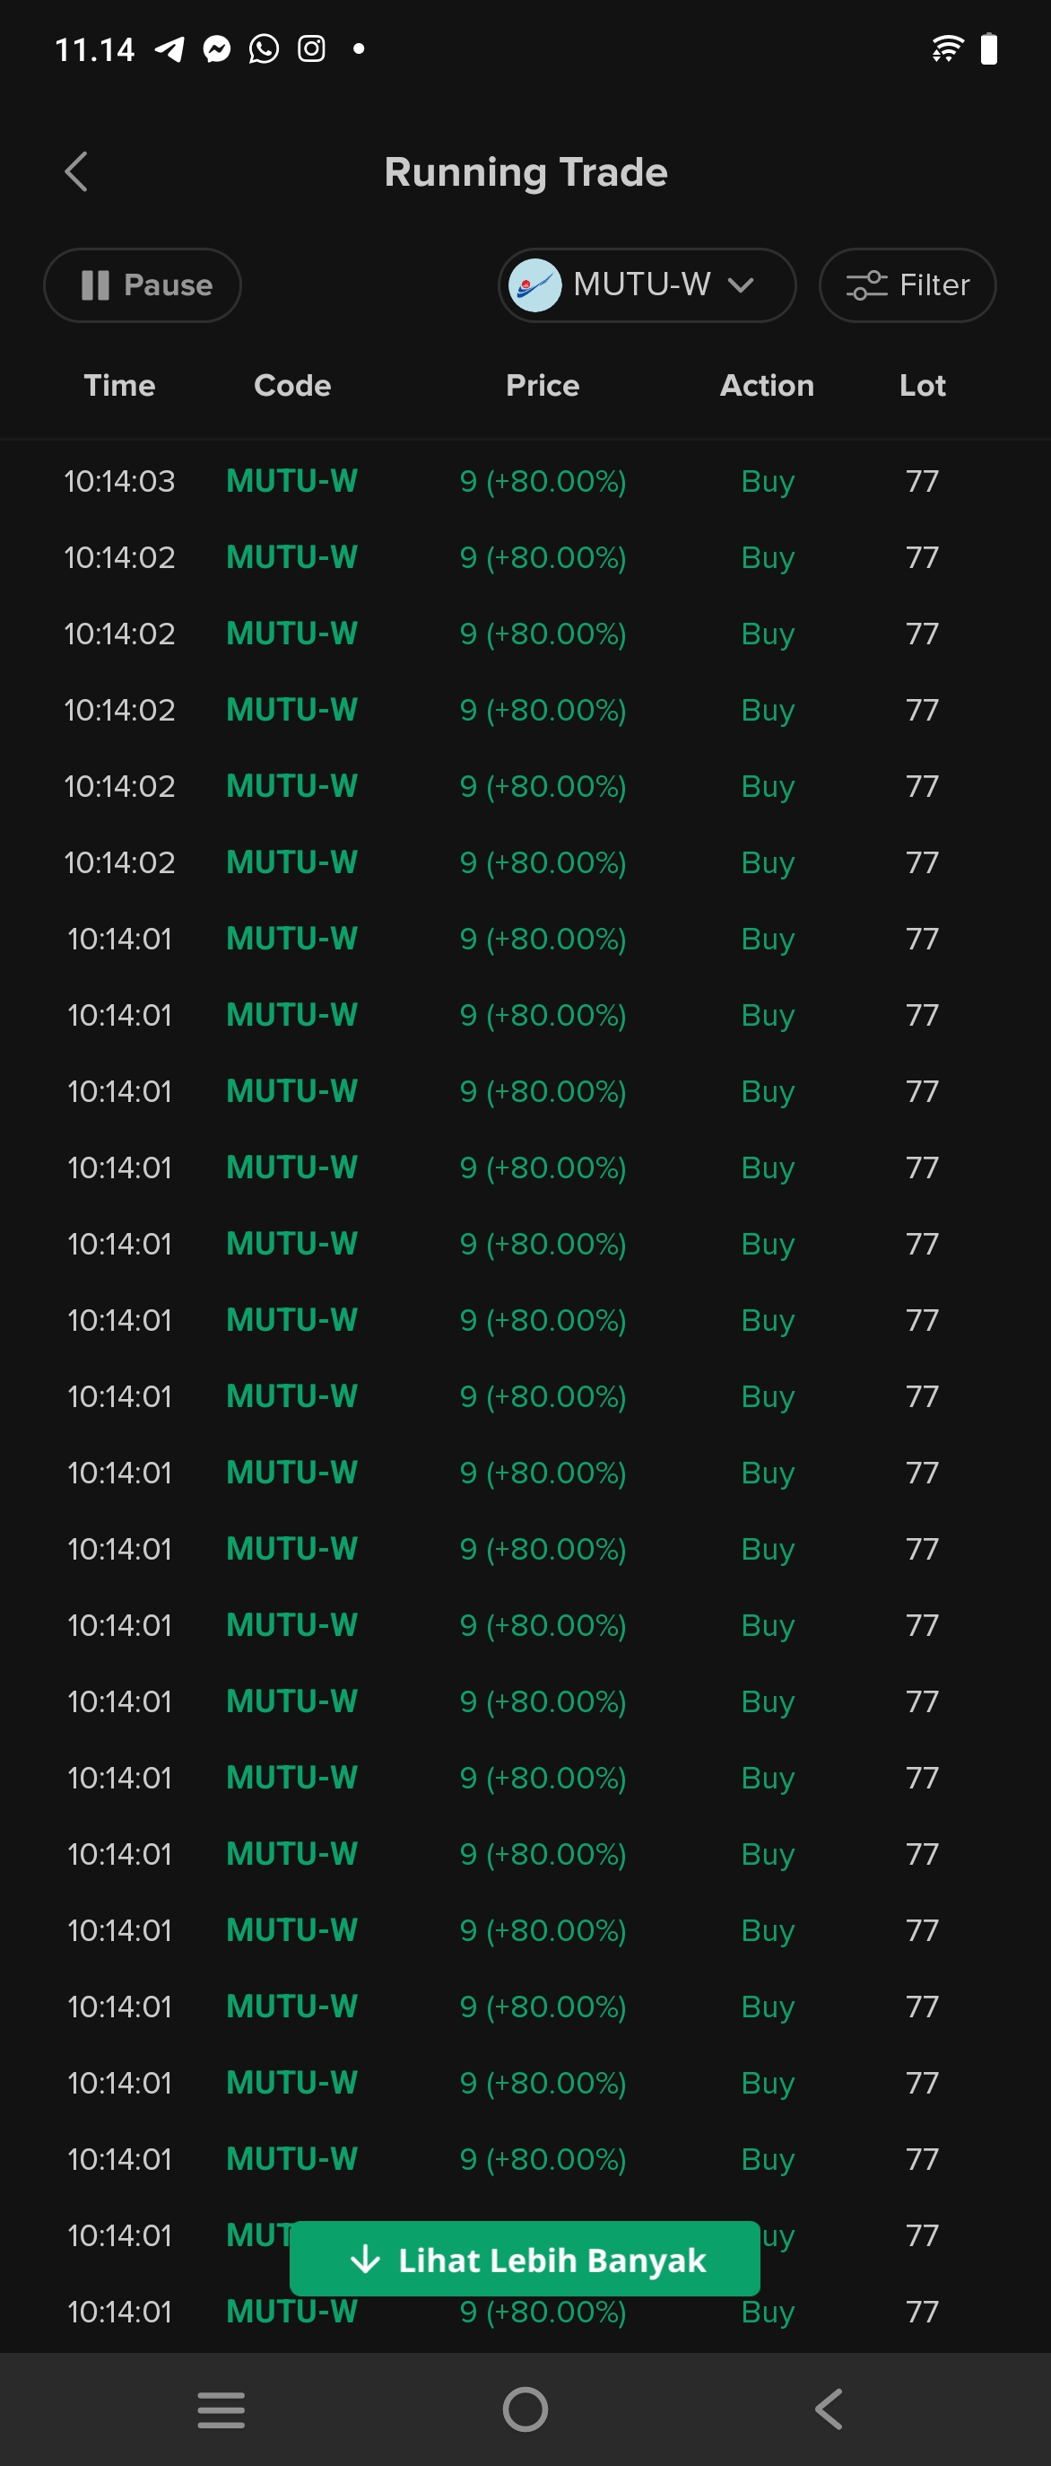Tap the back arrow beside Running Trade

pyautogui.click(x=76, y=172)
